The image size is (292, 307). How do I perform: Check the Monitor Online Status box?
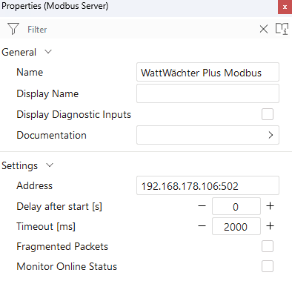tap(268, 266)
